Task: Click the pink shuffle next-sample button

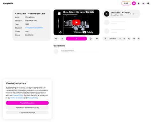Action: pos(76,38)
